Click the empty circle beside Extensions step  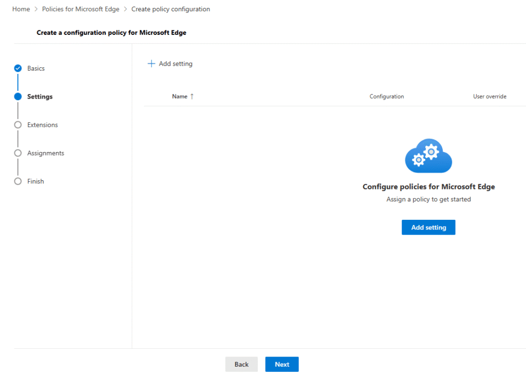18,125
